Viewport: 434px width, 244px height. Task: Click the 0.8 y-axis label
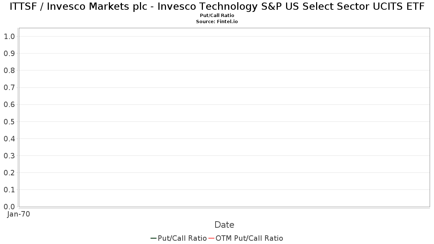tap(9, 70)
